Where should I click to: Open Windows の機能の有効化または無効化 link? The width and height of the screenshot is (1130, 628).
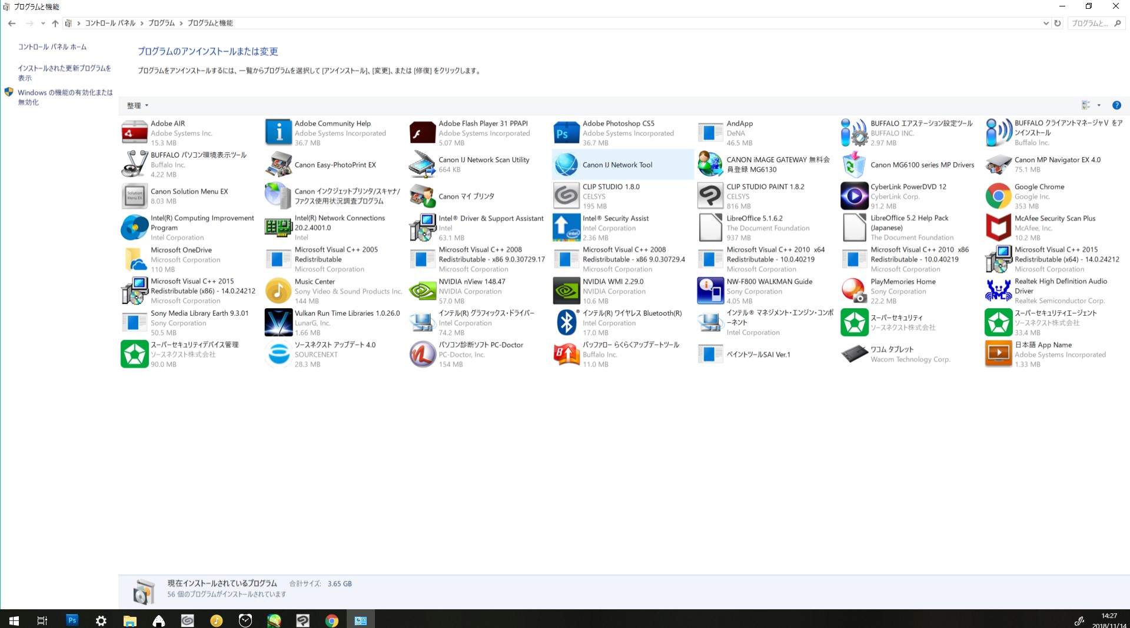tap(65, 97)
